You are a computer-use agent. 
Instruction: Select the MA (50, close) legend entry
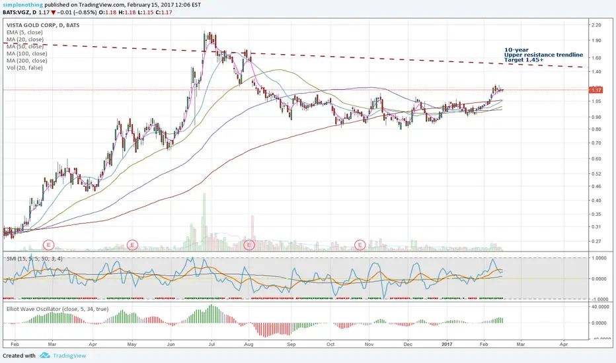pyautogui.click(x=25, y=46)
